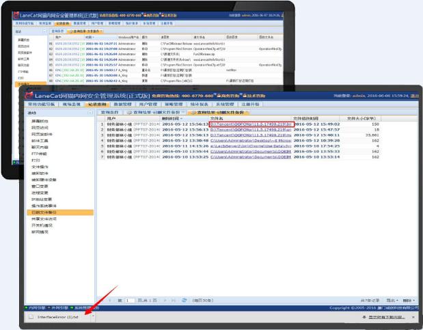
Task: Select the highlighted 查询结果-已删文件备份 tab
Action: tap(219, 112)
